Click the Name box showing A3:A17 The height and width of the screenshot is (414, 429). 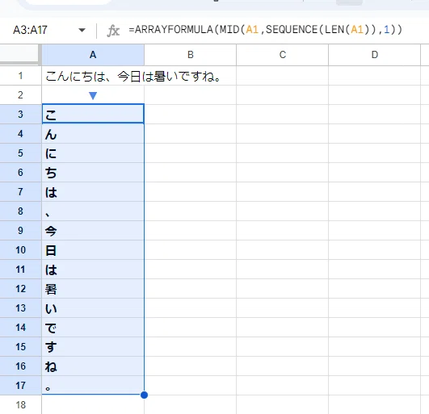click(30, 30)
